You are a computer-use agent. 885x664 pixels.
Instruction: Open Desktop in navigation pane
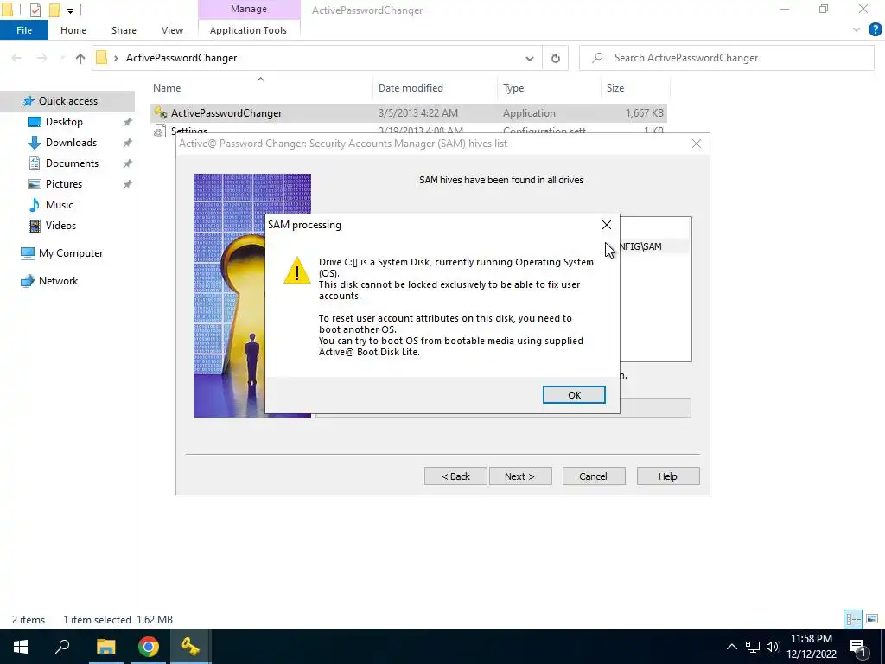64,121
